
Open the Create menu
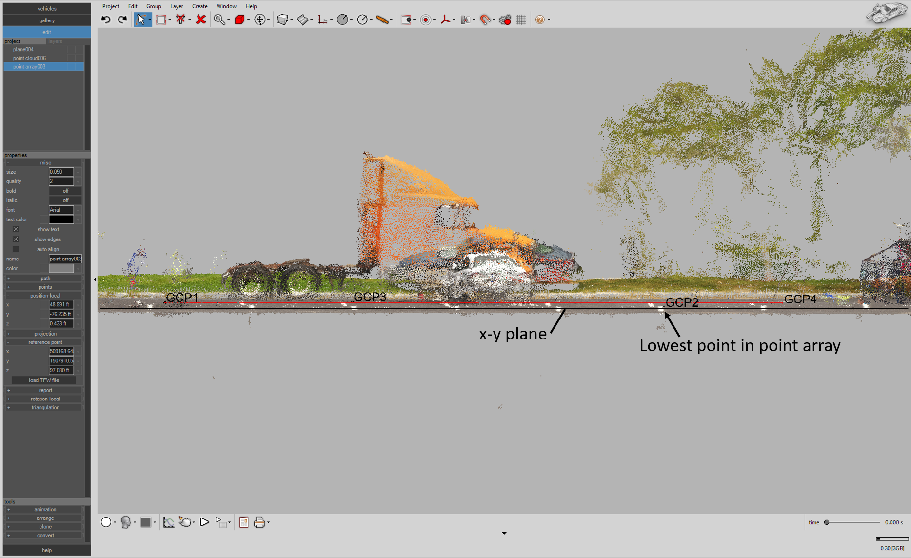point(200,6)
